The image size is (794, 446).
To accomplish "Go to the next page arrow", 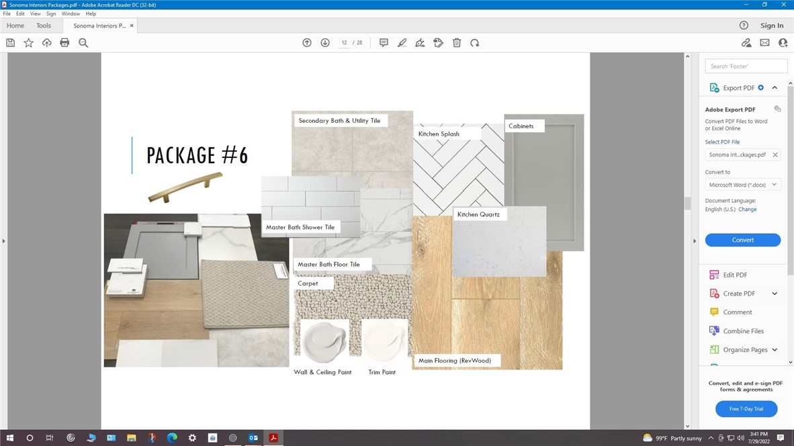I will pyautogui.click(x=325, y=43).
